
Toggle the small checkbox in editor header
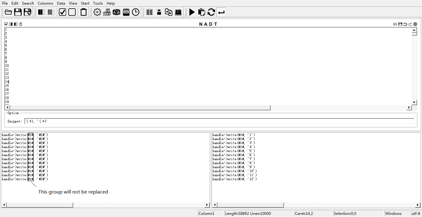click(x=6, y=24)
